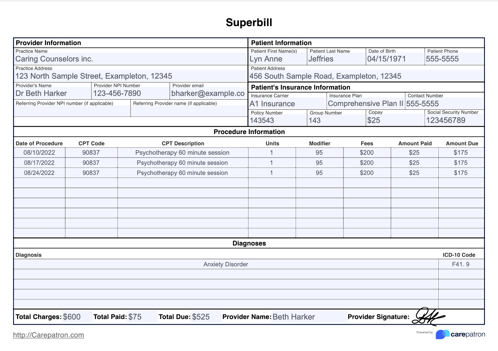Image resolution: width=498 pixels, height=351 pixels.
Task: Click the Practice Name field
Action: coord(130,59)
